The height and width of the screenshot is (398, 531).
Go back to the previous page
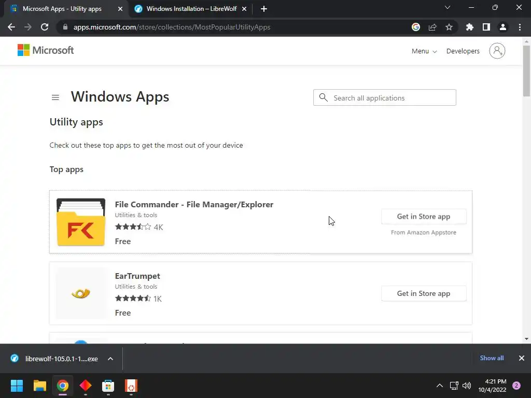point(11,27)
